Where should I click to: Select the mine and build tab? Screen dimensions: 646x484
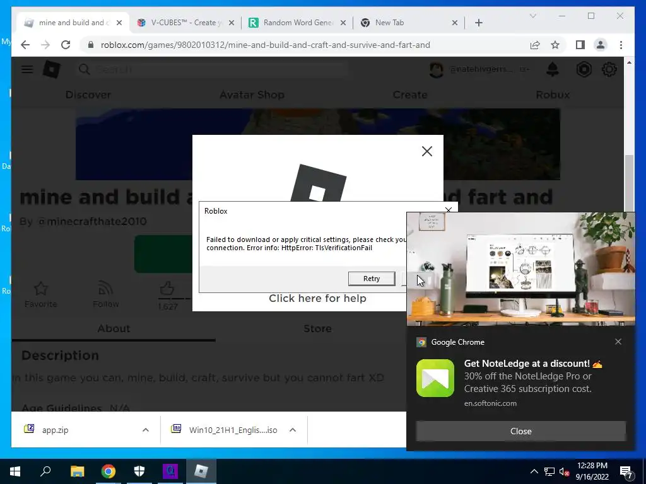(x=73, y=23)
